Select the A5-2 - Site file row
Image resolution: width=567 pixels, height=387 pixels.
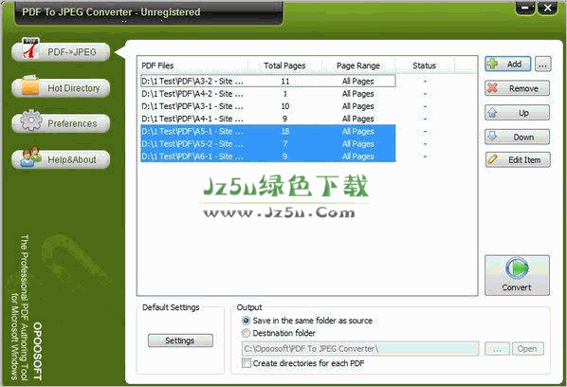(x=268, y=144)
